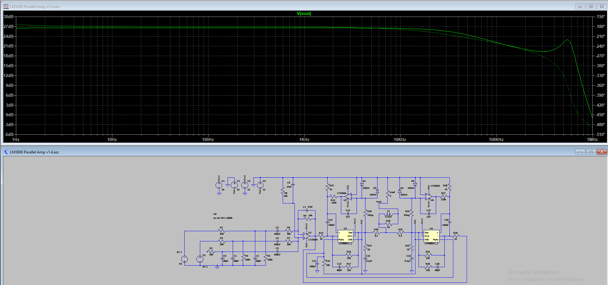The width and height of the screenshot is (608, 285).
Task: Select diode D4 symbol
Action: pos(400,191)
